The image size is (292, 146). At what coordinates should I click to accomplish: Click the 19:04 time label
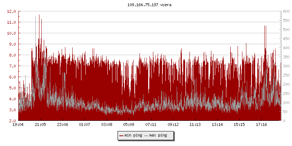[18, 125]
